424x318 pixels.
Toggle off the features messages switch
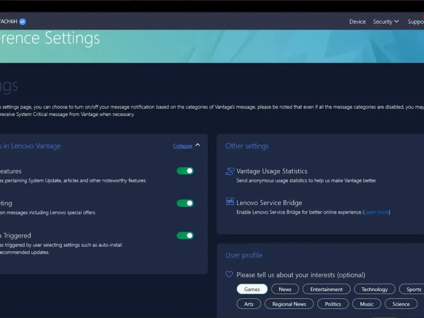[x=185, y=171]
